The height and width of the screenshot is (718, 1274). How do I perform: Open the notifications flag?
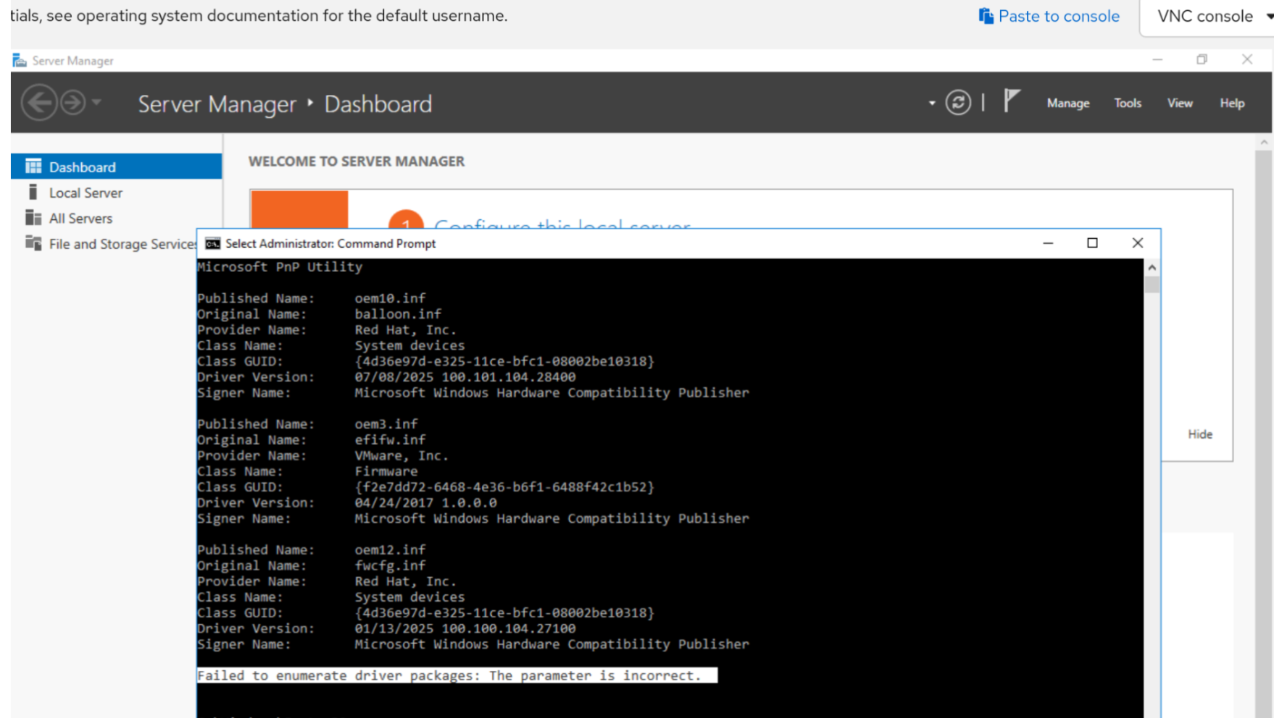[x=1012, y=101]
